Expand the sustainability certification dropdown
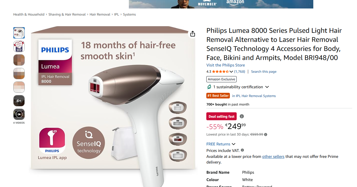This screenshot has height=187, width=357. pyautogui.click(x=267, y=87)
